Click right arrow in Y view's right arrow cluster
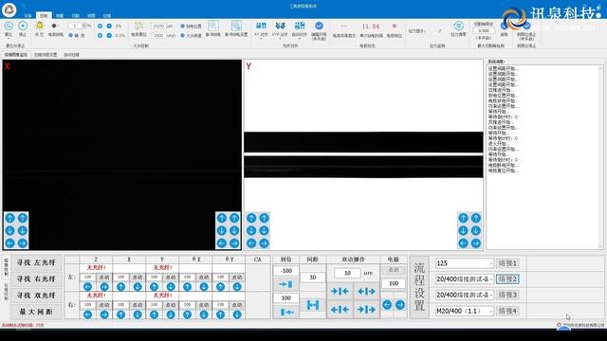Viewport: 607px width, 341px height. point(476,243)
